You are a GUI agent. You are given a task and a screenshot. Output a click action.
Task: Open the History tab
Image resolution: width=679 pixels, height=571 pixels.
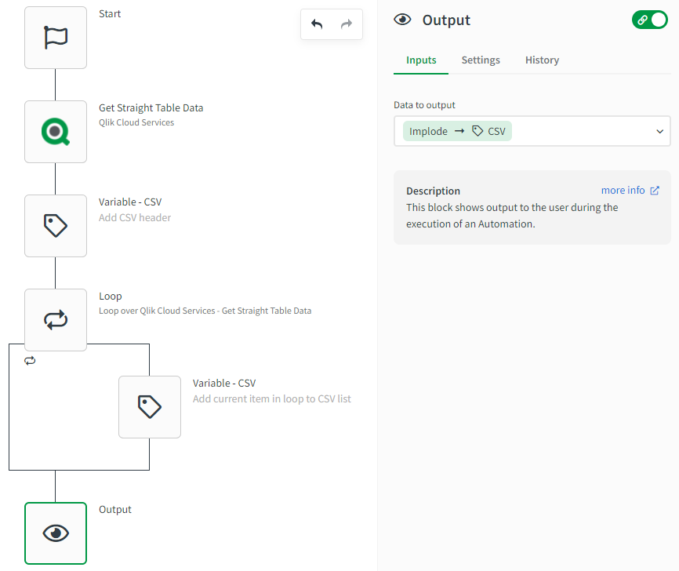click(542, 60)
